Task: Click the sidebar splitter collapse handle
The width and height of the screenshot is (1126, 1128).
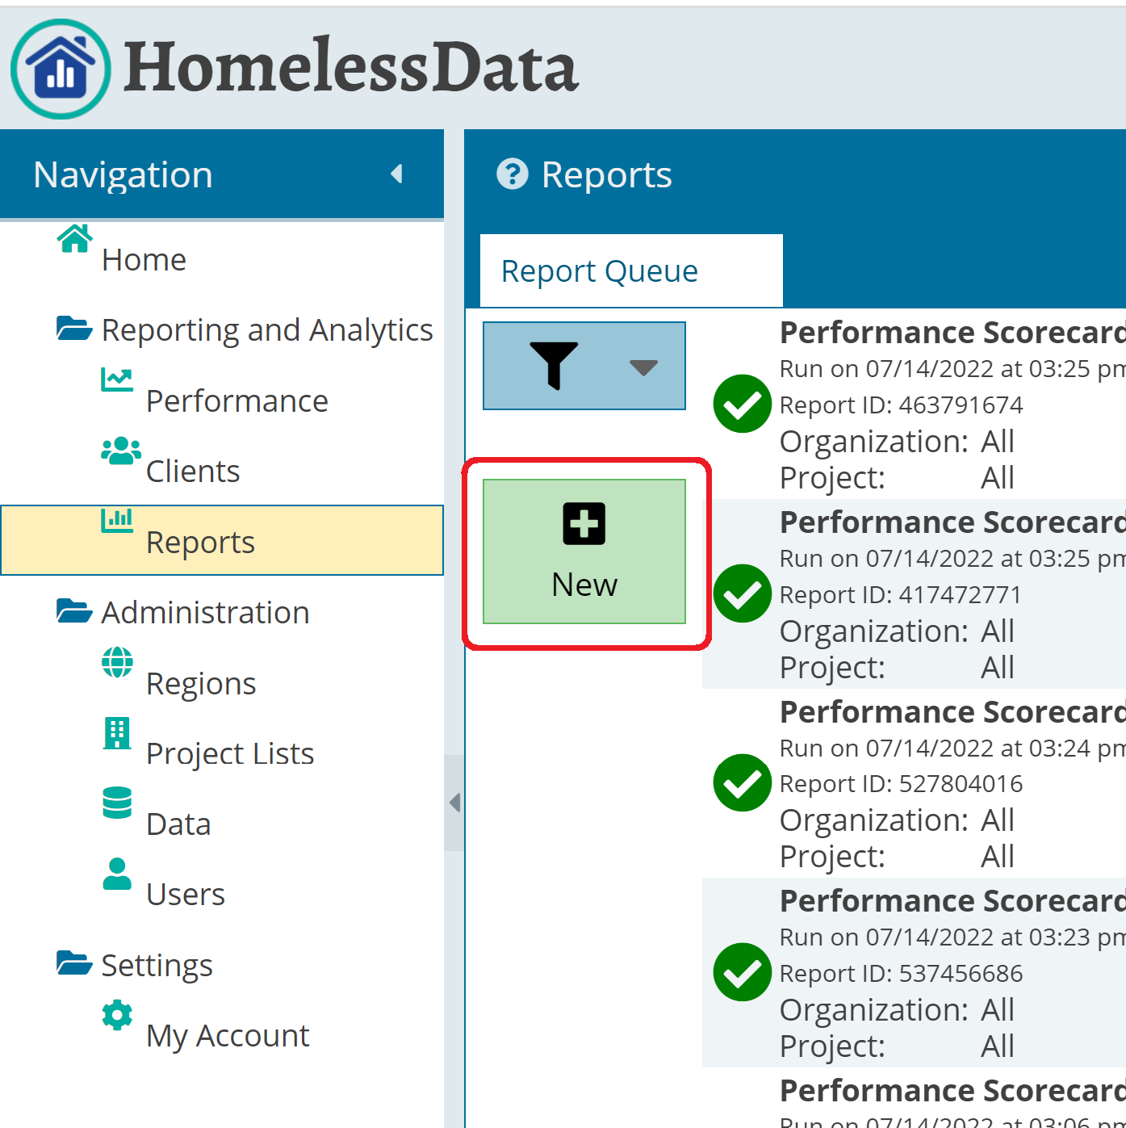Action: 454,803
